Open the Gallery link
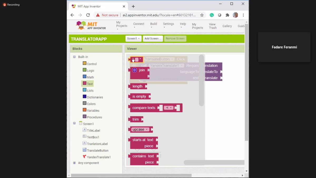Image resolution: width=316 pixels, height=178 pixels. point(227,26)
